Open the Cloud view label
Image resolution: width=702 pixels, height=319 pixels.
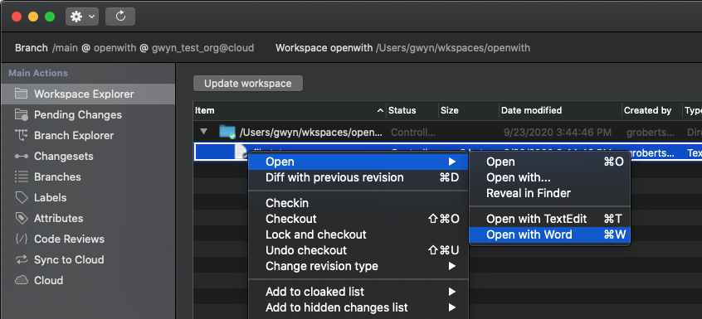tap(48, 280)
